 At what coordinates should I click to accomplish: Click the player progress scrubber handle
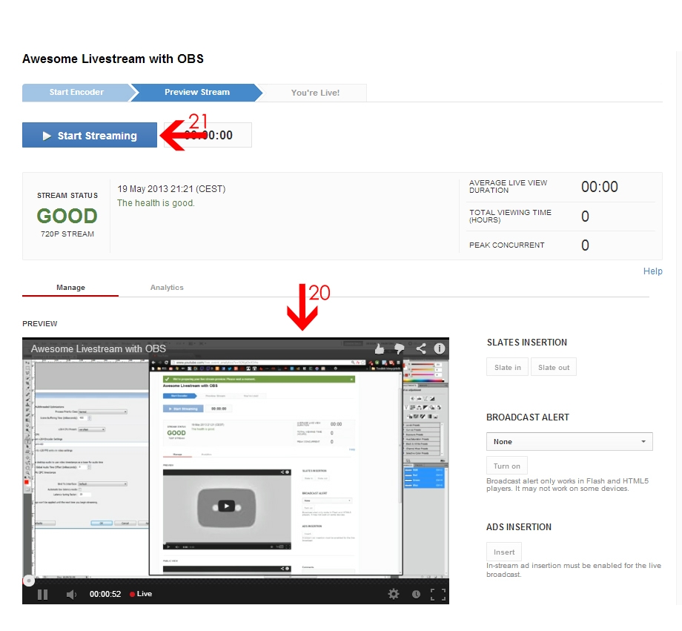(x=29, y=581)
